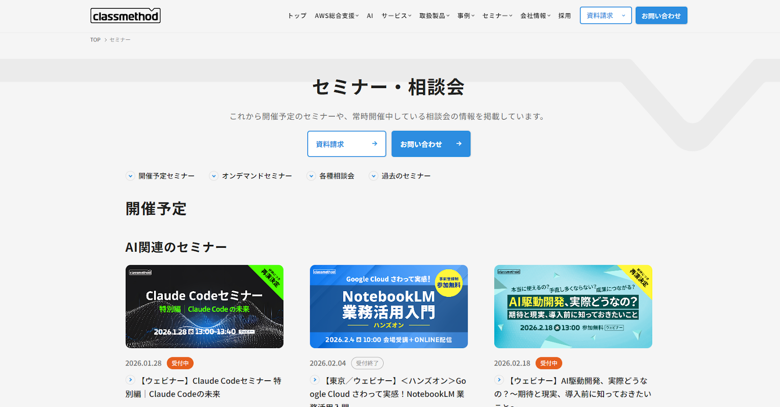Jump to オンデマンドセミナー section
The width and height of the screenshot is (780, 407).
click(251, 176)
